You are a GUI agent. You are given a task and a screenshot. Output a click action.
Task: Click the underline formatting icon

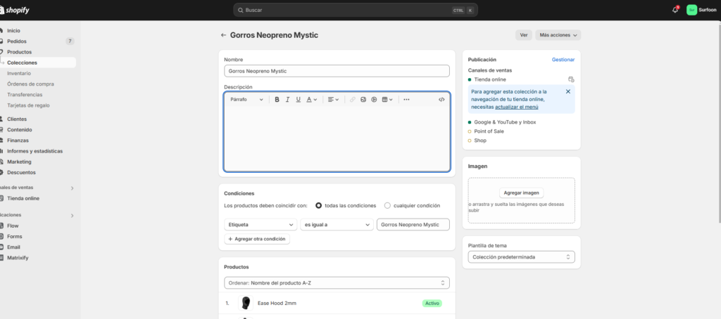pyautogui.click(x=299, y=100)
